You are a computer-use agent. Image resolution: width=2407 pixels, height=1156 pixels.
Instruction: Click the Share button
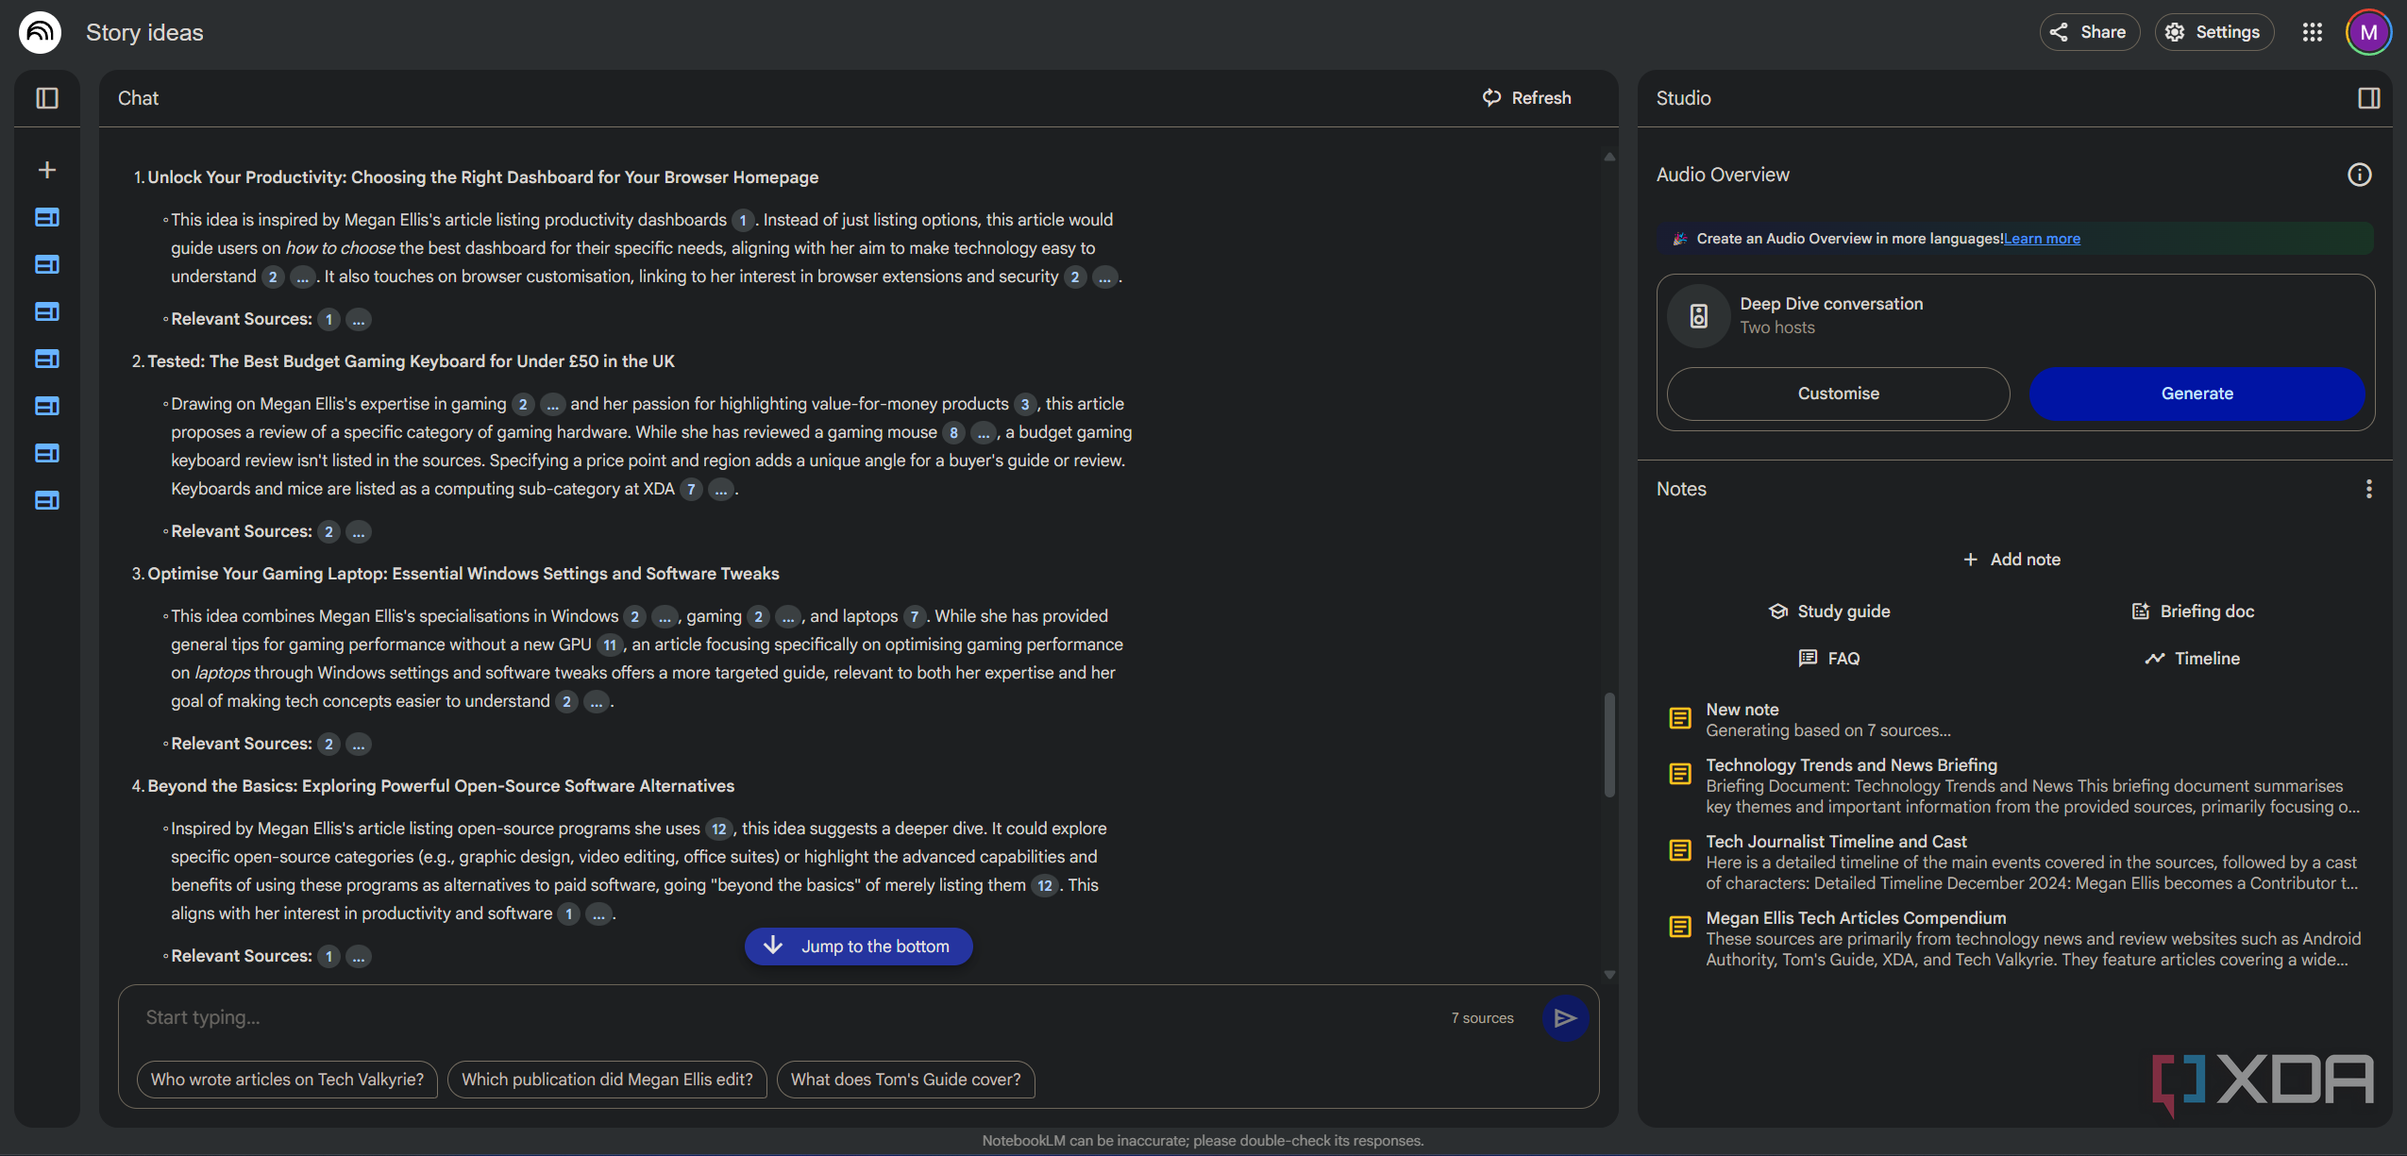2089,32
